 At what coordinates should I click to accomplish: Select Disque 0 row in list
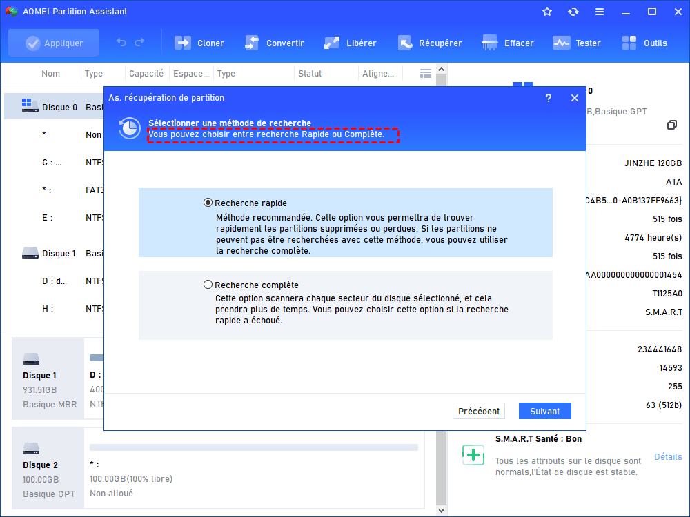54,107
